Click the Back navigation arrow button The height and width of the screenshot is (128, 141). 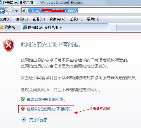coord(2,11)
